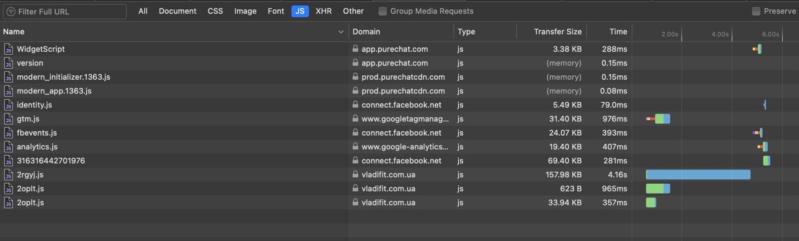Select modern_initializer.1363.js request name
Screen dimensions: 799x241
coord(64,77)
